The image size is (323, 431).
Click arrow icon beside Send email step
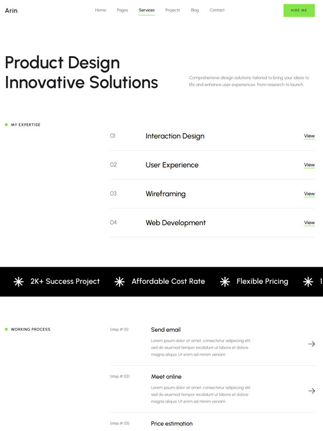(x=311, y=344)
